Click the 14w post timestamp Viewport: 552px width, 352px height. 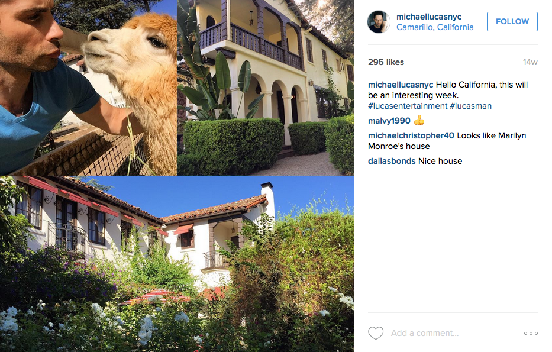pos(530,62)
